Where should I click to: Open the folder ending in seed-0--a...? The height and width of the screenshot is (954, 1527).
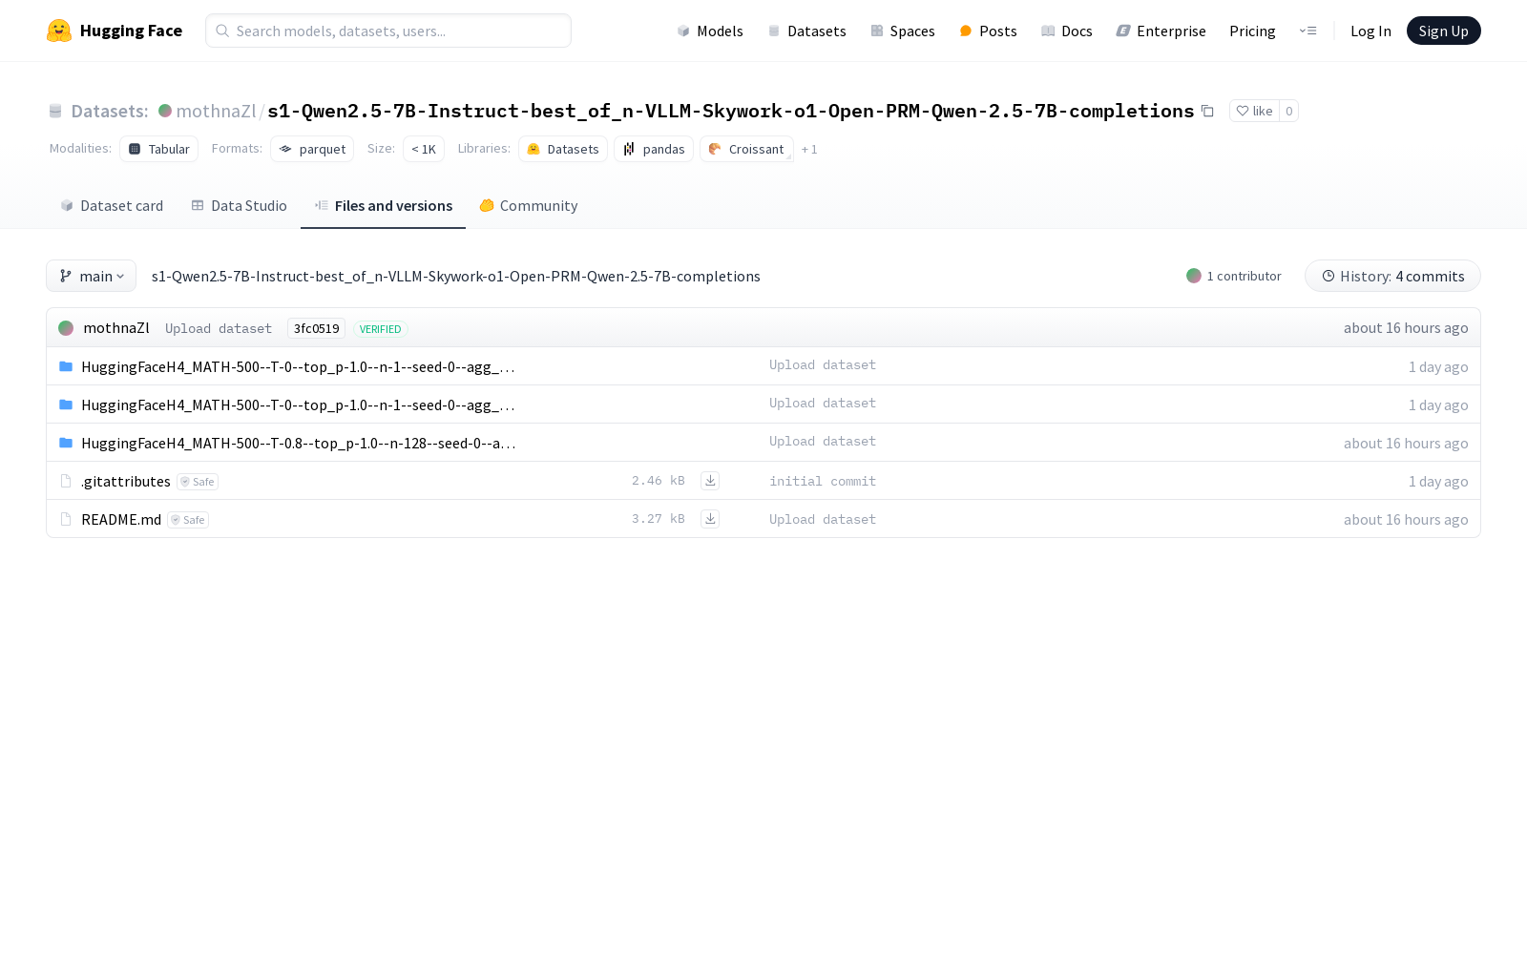click(x=298, y=442)
